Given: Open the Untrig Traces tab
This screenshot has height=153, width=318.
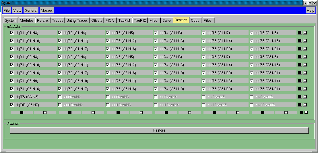Looking at the screenshot, I should pos(77,20).
